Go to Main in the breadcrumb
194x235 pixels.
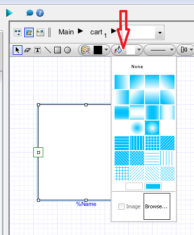(x=66, y=32)
